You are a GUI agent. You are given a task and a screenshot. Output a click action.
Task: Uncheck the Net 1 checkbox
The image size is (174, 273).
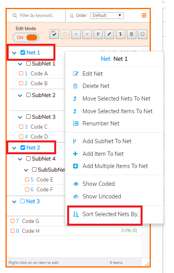23,52
